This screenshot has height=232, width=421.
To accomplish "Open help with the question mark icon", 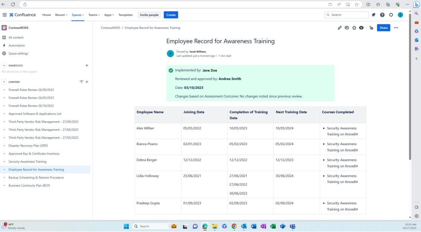I will (382, 15).
